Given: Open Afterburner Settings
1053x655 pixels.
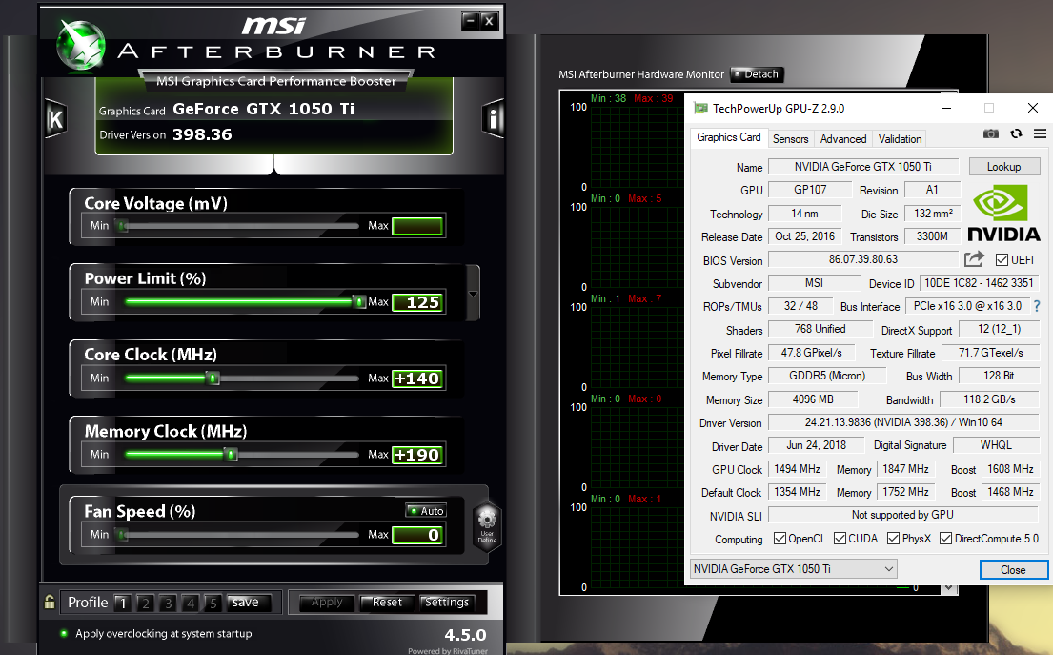Looking at the screenshot, I should (447, 603).
